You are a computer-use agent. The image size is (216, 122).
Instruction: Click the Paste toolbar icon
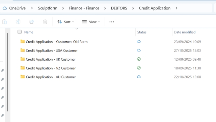coord(4,22)
